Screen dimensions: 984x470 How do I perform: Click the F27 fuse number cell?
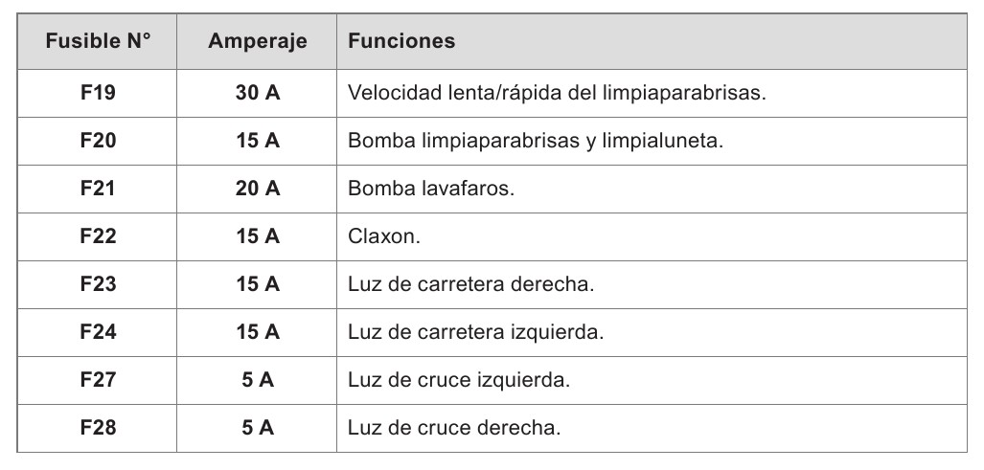click(97, 381)
